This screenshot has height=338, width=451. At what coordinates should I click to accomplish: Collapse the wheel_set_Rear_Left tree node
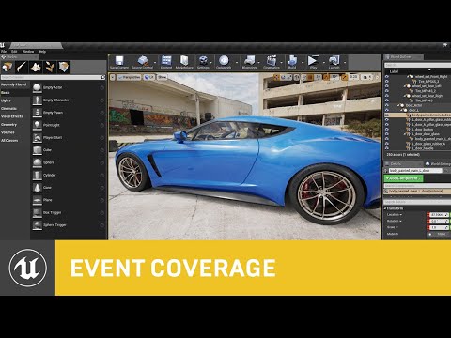405,86
